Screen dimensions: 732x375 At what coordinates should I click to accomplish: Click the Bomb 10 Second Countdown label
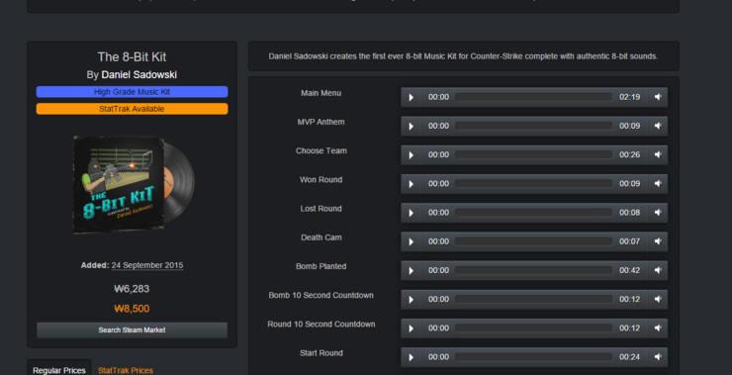click(x=321, y=295)
